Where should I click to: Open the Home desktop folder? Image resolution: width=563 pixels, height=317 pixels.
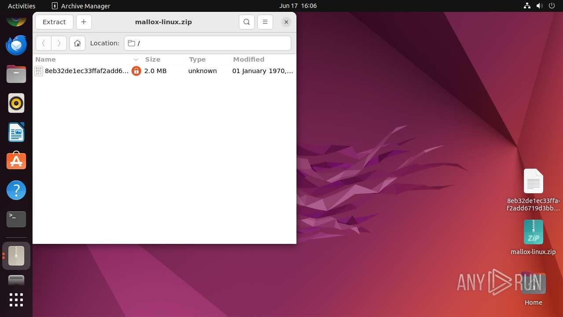[533, 289]
